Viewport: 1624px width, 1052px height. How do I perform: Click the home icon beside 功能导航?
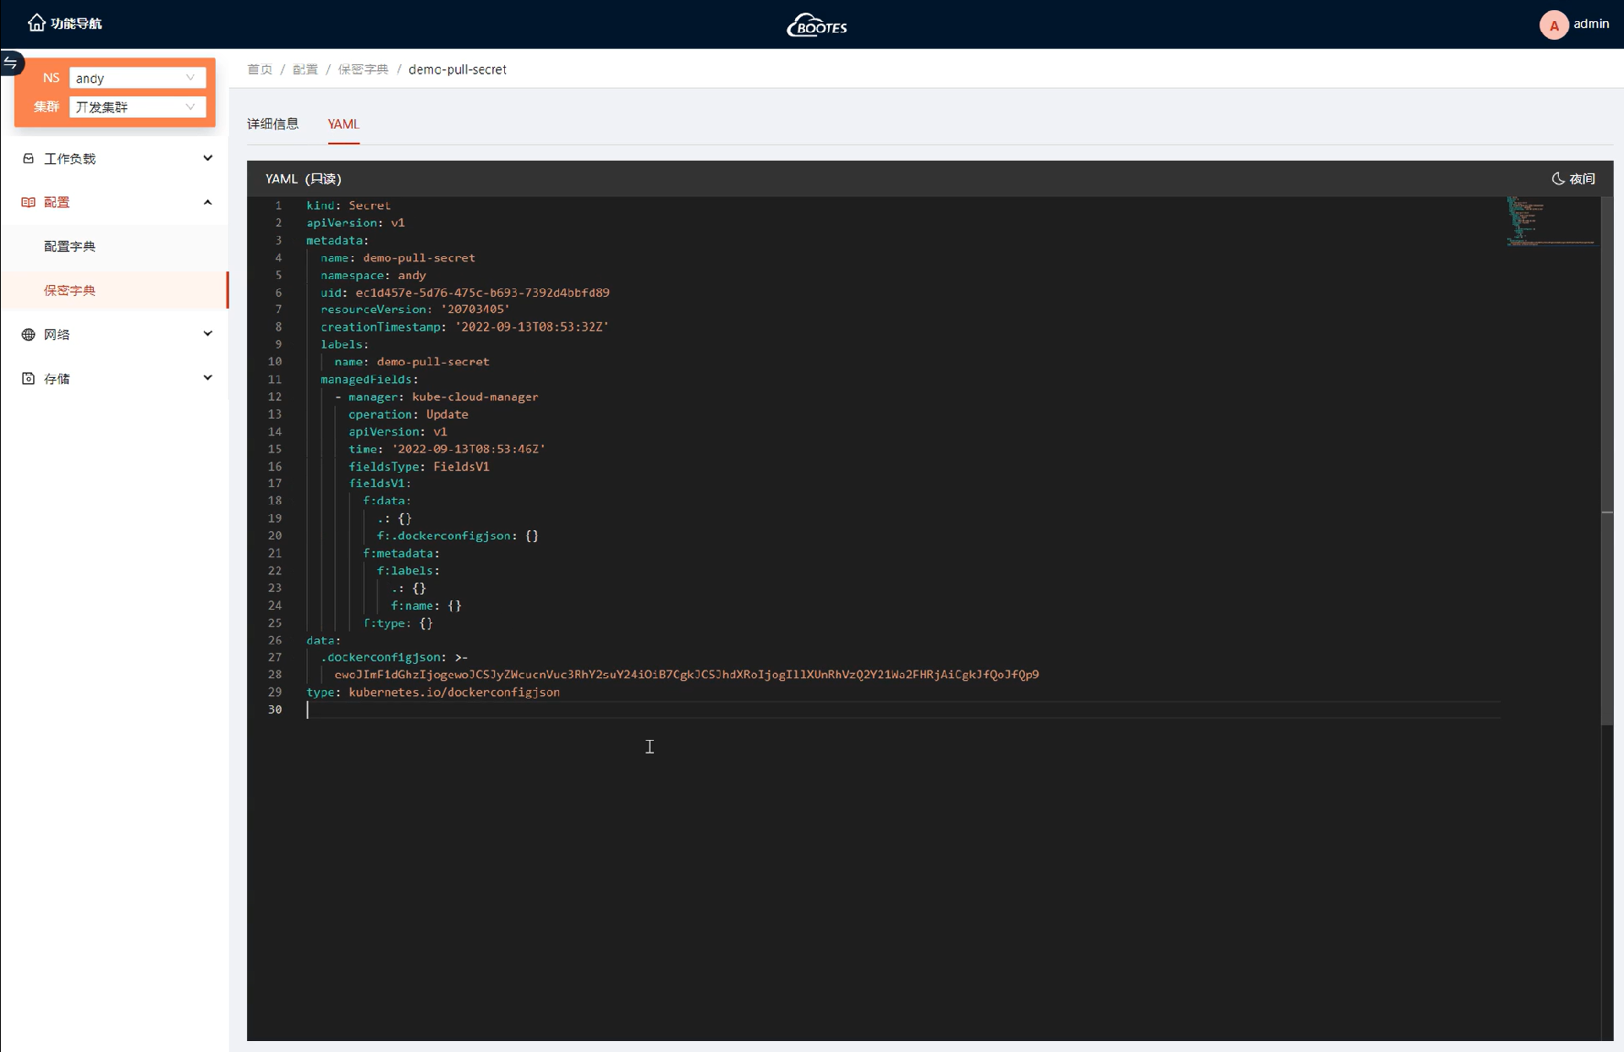click(x=36, y=23)
